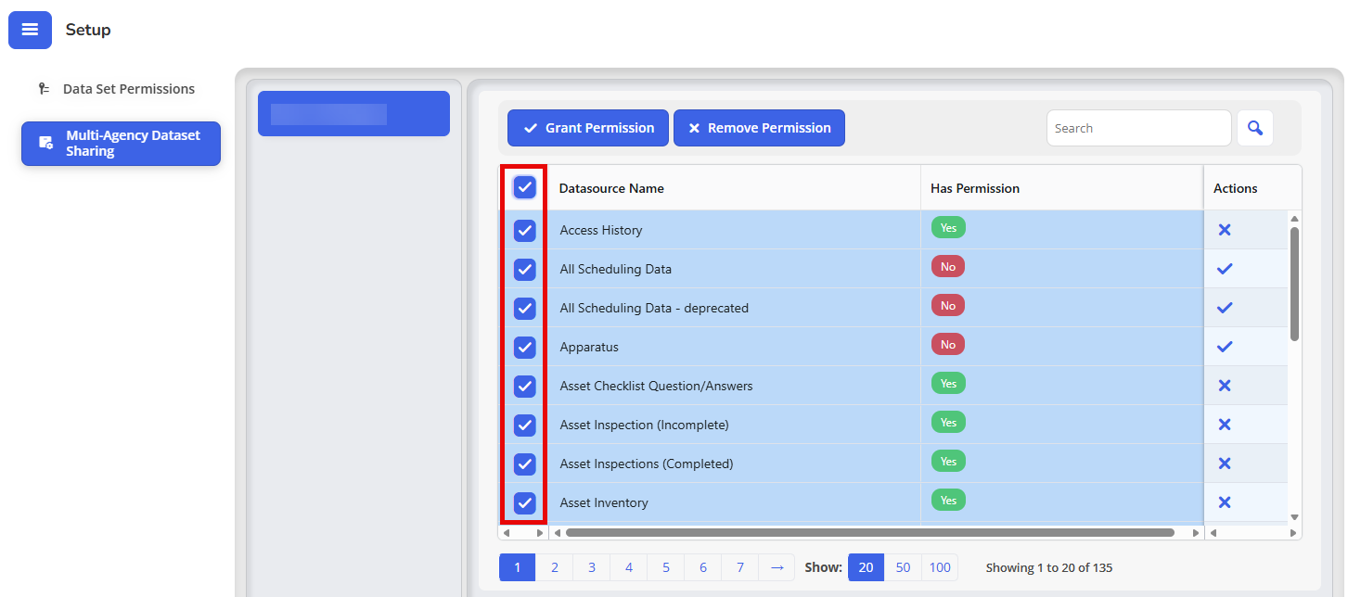
Task: Click remove icon for Asset Inspections (Completed)
Action: [x=1225, y=464]
